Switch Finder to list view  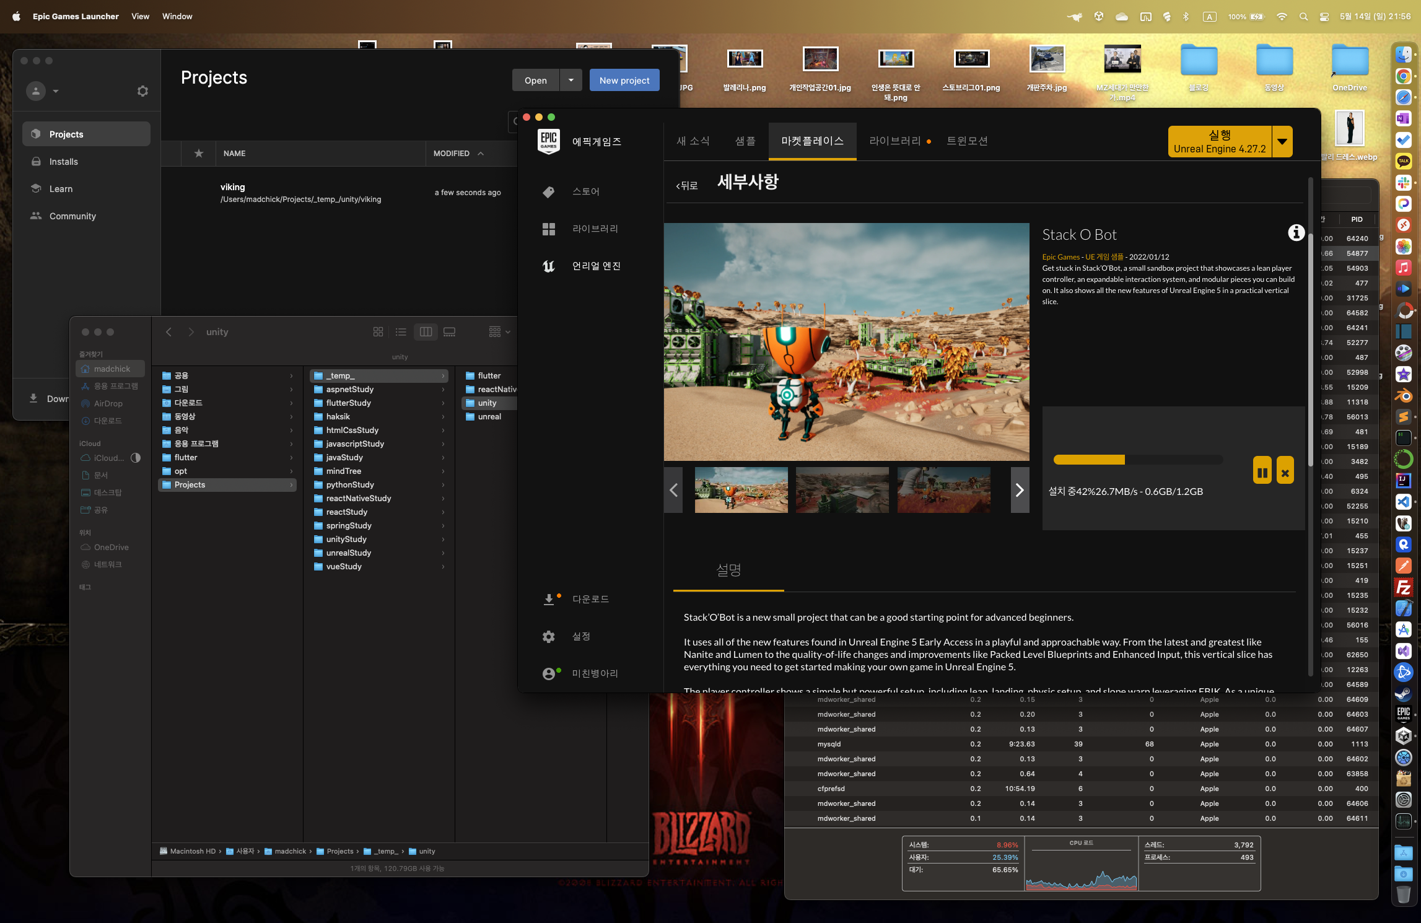click(x=401, y=332)
